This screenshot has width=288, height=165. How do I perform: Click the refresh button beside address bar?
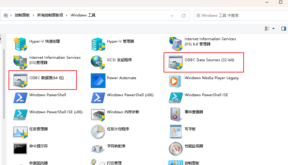[184, 16]
